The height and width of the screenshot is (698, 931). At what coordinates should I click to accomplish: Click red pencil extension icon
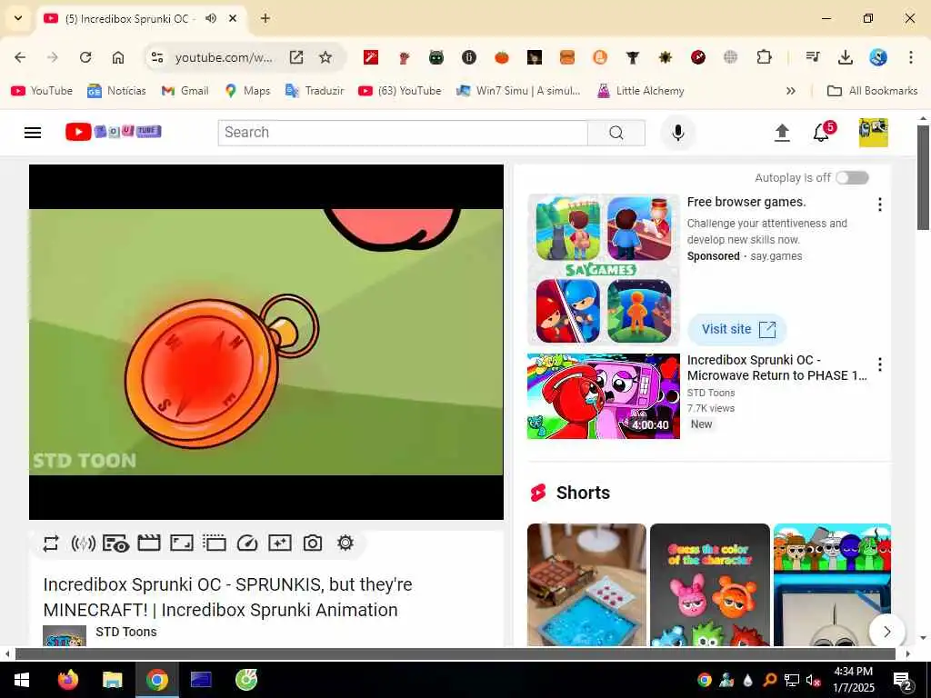[x=371, y=57]
